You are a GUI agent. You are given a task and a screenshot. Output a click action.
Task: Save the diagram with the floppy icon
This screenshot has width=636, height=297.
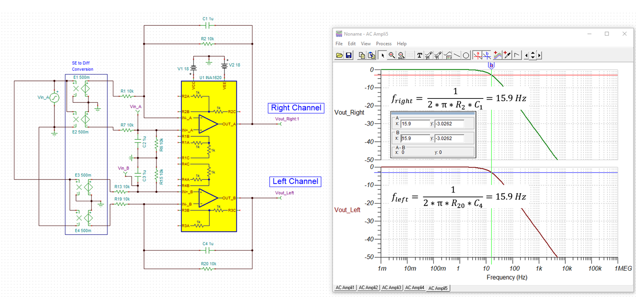tap(349, 55)
